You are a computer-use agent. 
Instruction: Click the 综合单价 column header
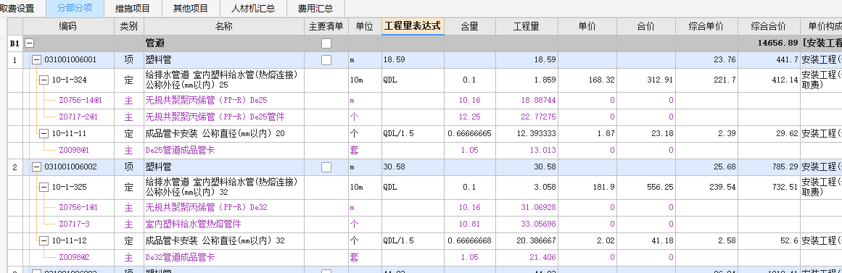(706, 26)
